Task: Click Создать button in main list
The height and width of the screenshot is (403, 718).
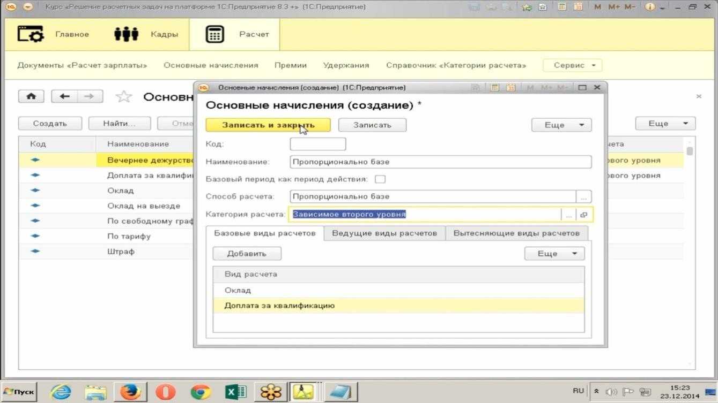Action: click(50, 123)
